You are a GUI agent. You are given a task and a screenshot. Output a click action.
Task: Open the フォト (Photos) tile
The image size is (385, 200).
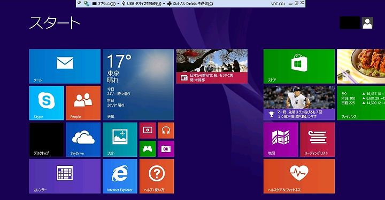pos(120,140)
